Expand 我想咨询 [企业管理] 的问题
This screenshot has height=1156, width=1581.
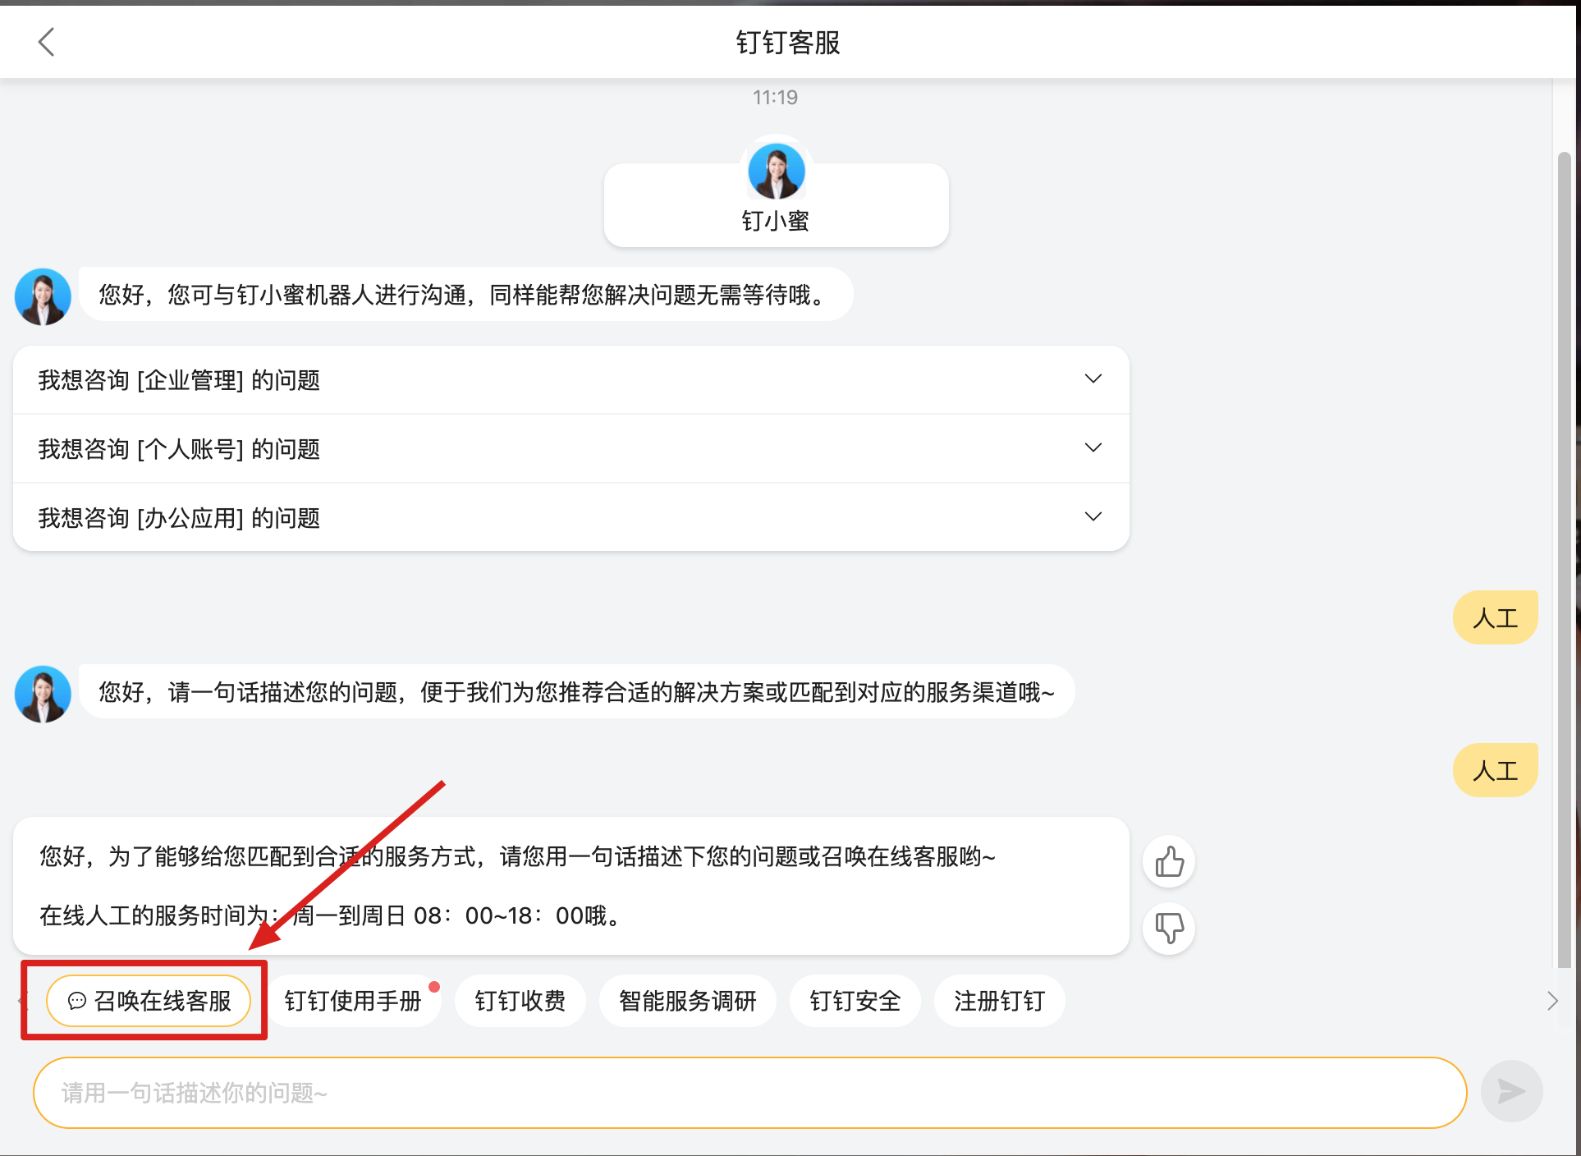pyautogui.click(x=571, y=380)
